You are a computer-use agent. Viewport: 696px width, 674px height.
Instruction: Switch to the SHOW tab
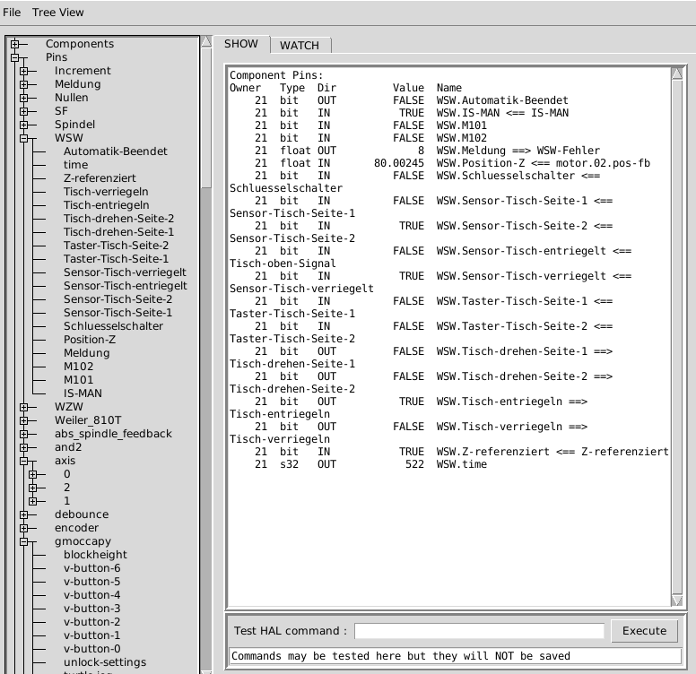241,44
